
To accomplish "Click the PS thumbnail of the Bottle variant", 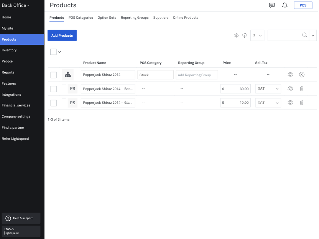I will tap(72, 88).
